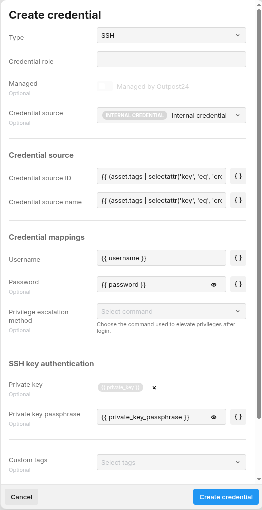The height and width of the screenshot is (510, 262).
Task: Open the Type dropdown showing SSH
Action: tap(171, 35)
